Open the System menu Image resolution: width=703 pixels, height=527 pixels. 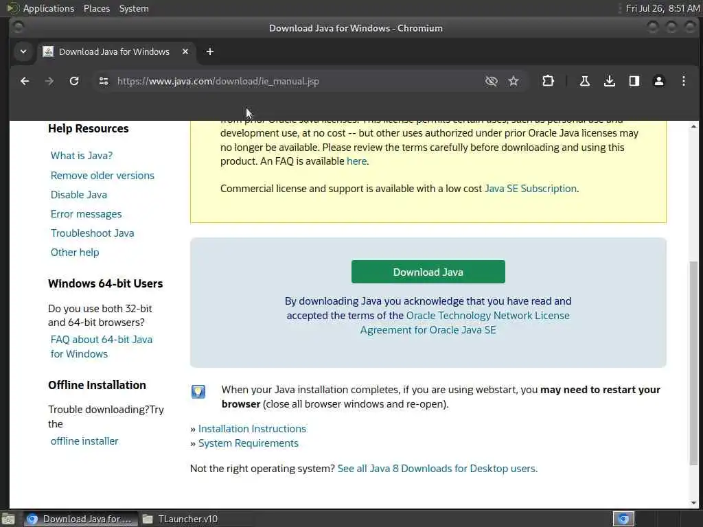pyautogui.click(x=134, y=8)
